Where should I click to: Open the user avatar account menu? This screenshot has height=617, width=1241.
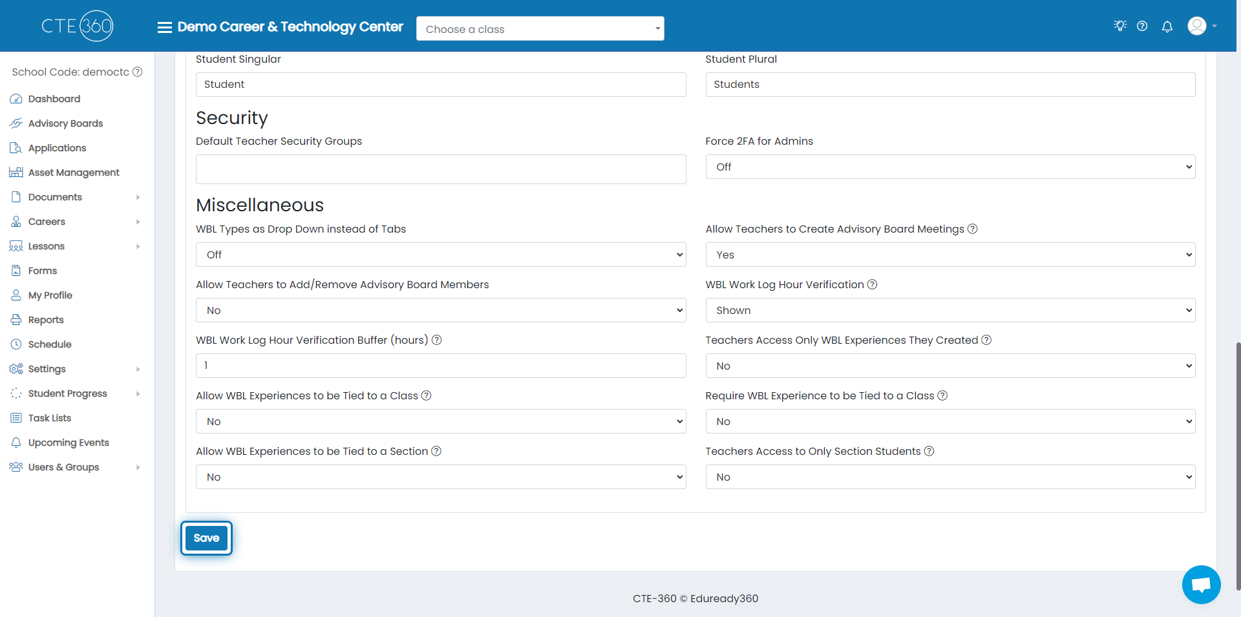click(1202, 26)
